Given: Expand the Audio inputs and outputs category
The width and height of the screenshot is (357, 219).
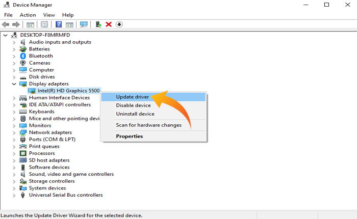Looking at the screenshot, I should [14, 42].
